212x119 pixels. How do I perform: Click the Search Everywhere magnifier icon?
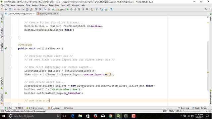click(206, 9)
